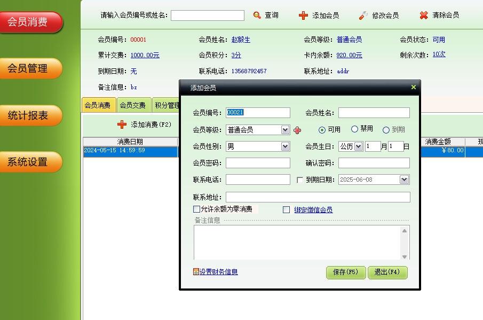Click the red X 清除会员 icon
483x320 pixels.
click(x=424, y=15)
